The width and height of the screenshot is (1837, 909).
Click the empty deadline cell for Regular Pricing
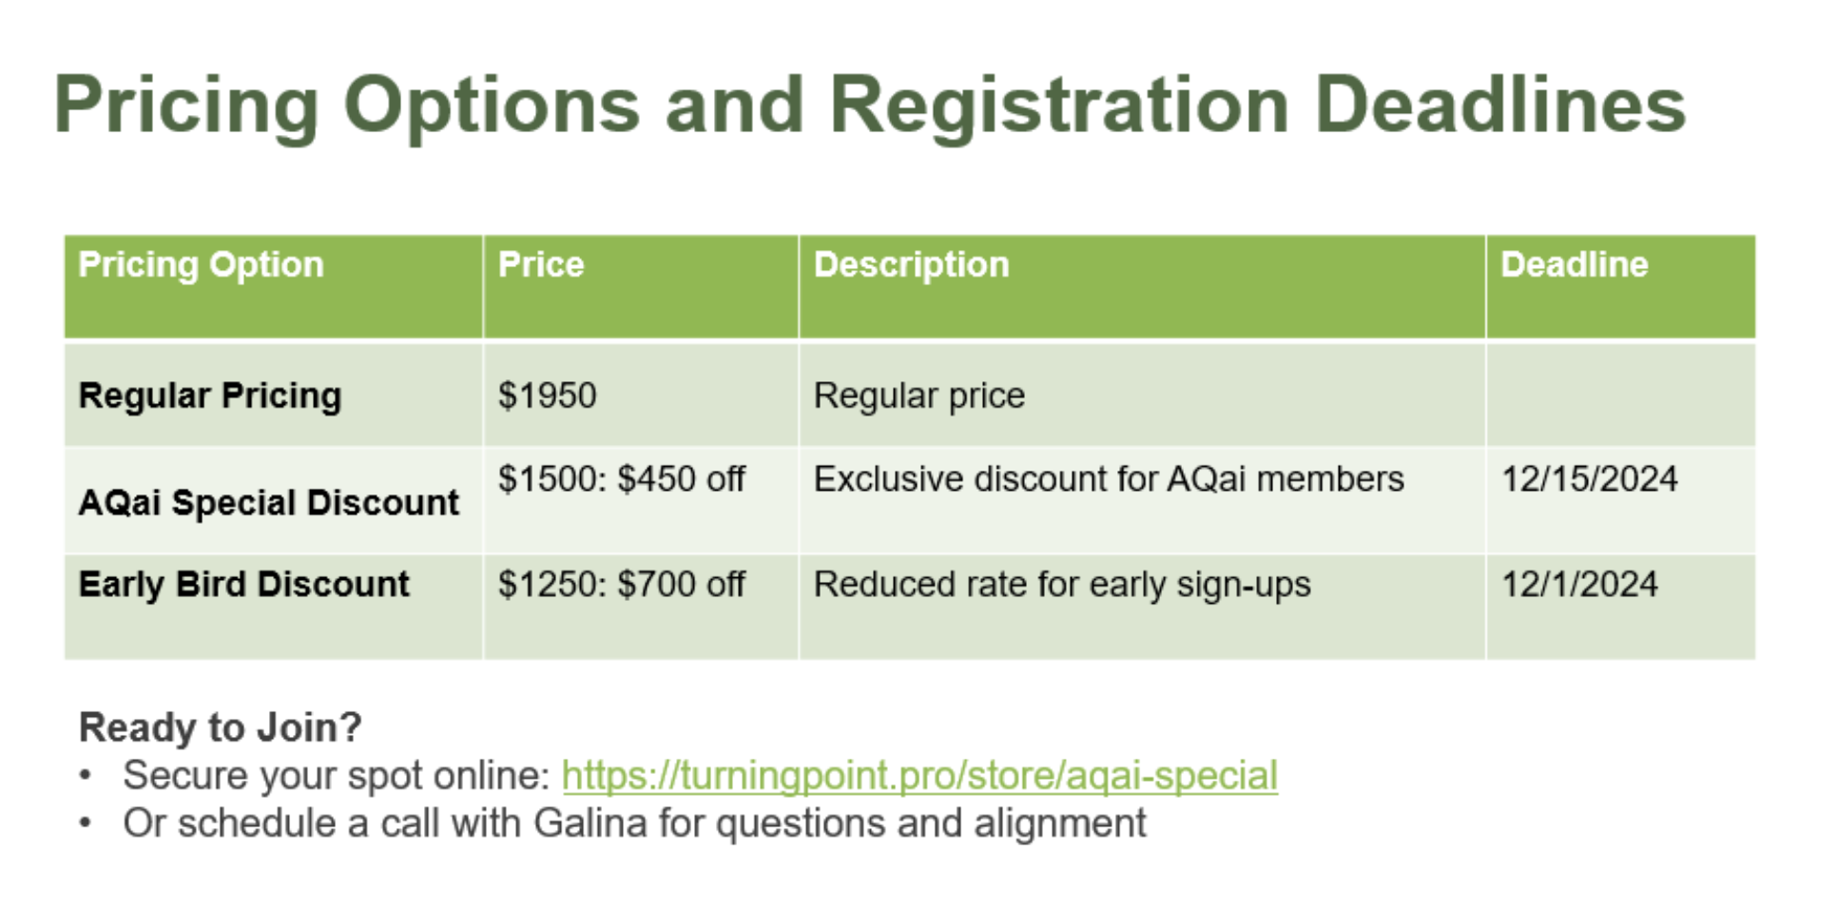coord(1621,395)
